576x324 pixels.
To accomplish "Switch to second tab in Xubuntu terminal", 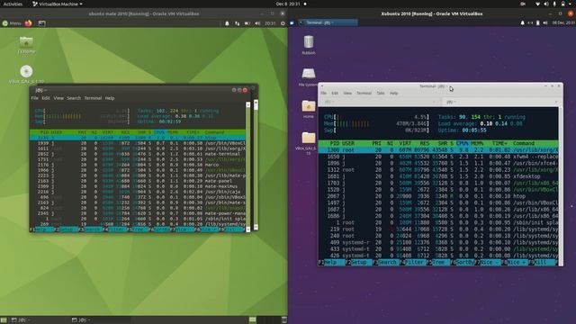I will point(500,102).
